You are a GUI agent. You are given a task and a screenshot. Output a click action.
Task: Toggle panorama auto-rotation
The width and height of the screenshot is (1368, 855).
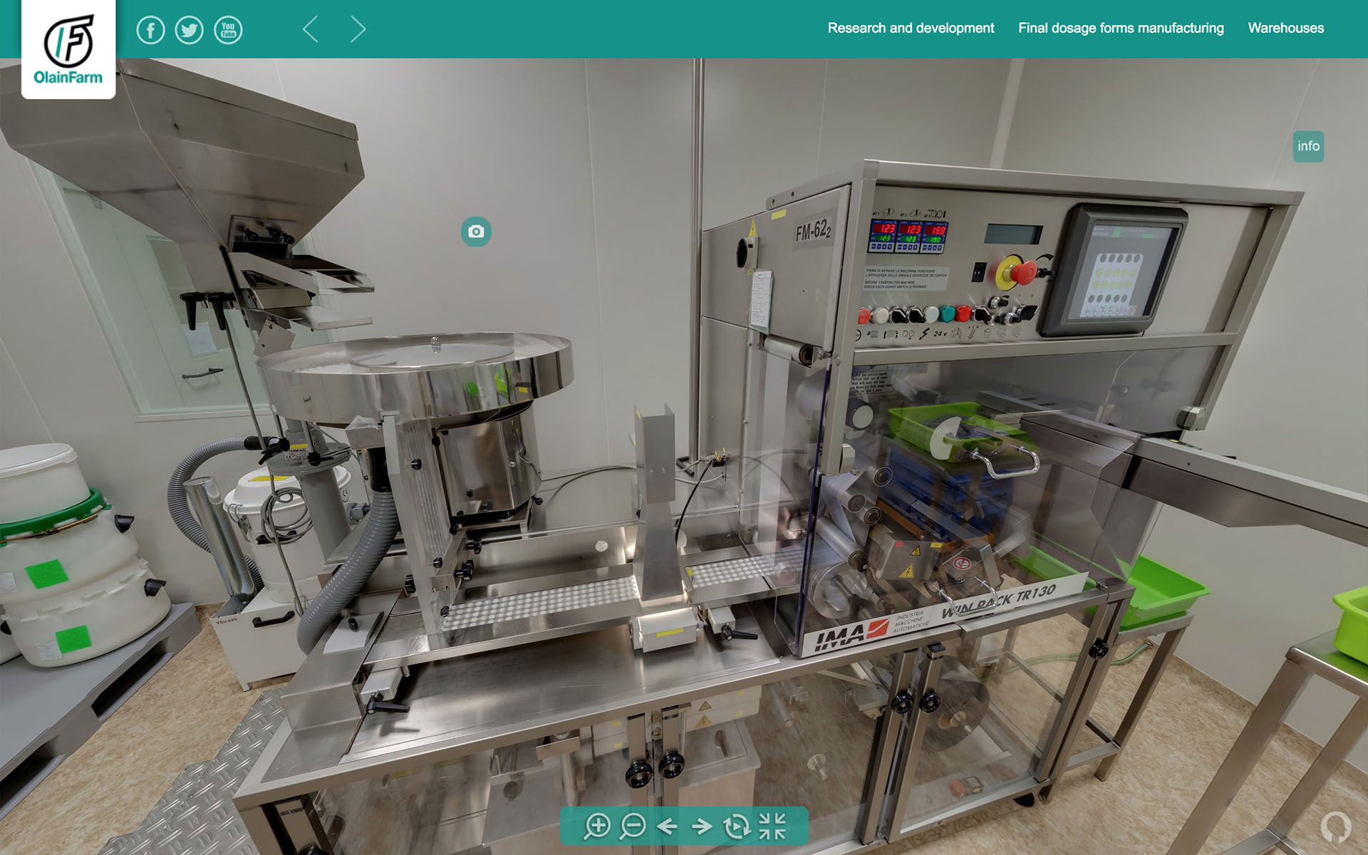[x=737, y=826]
